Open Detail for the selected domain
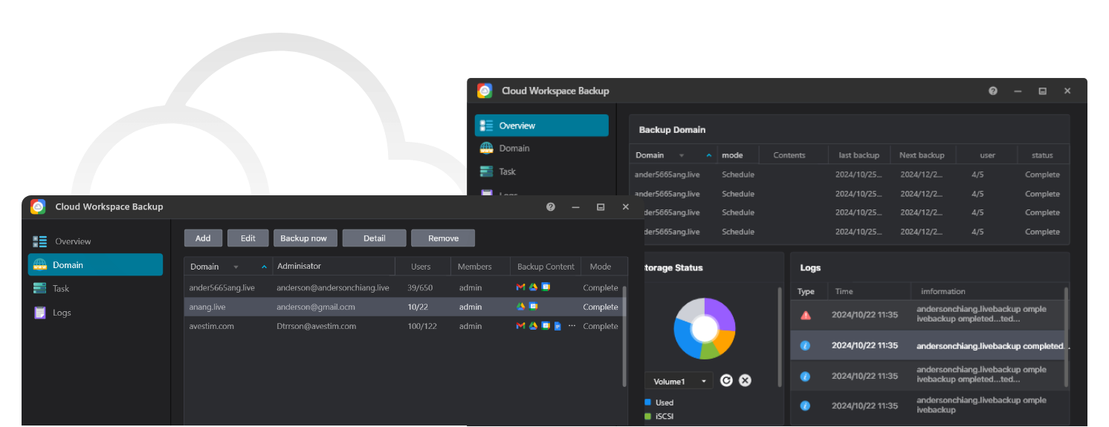1109x427 pixels. (375, 238)
